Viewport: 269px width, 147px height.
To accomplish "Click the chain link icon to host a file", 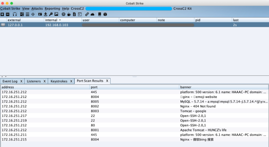I will click(x=87, y=14).
